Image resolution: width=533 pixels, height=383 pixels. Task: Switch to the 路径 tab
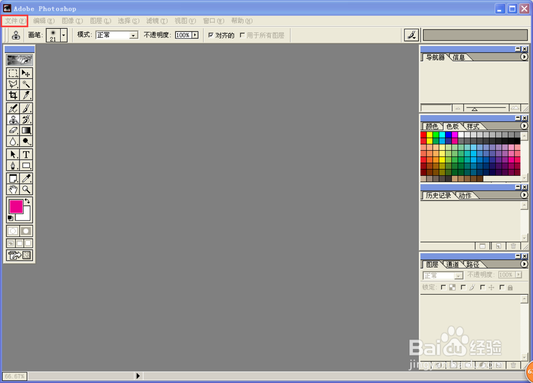(473, 264)
